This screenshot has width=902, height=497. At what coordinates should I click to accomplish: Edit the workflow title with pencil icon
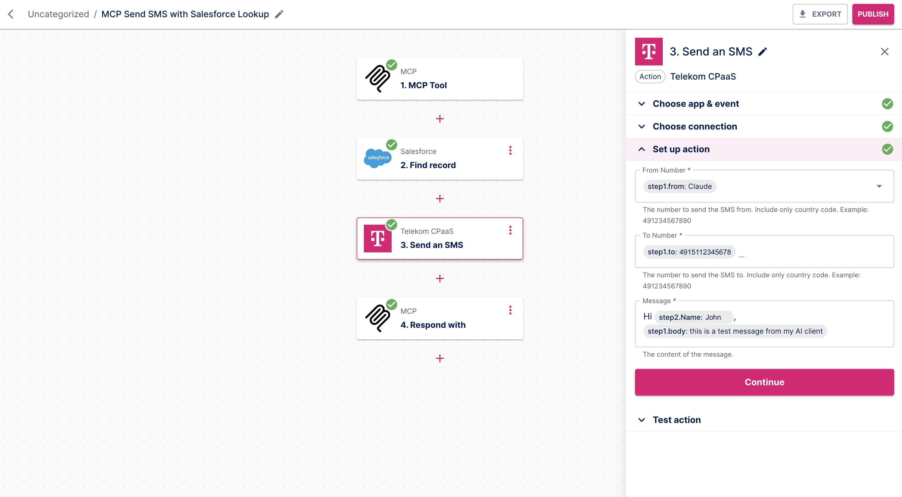click(279, 14)
